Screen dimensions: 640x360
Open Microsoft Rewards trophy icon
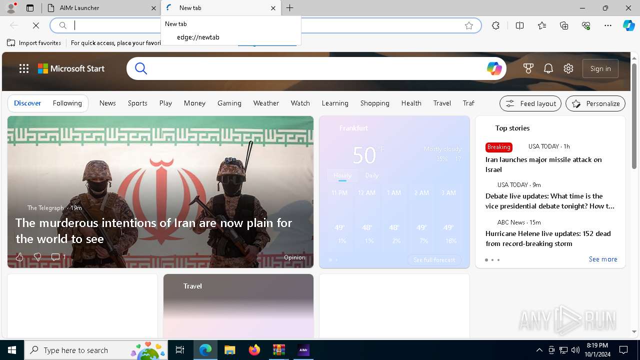528,68
